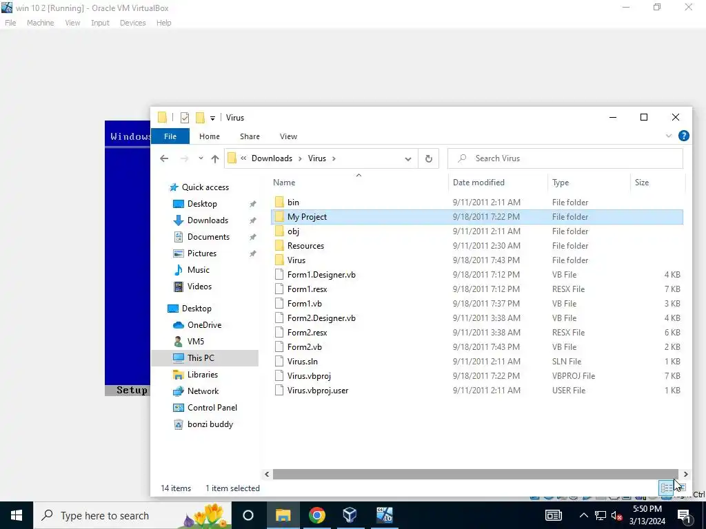Image resolution: width=706 pixels, height=529 pixels.
Task: Open VirtualBox Input menu
Action: click(x=100, y=23)
